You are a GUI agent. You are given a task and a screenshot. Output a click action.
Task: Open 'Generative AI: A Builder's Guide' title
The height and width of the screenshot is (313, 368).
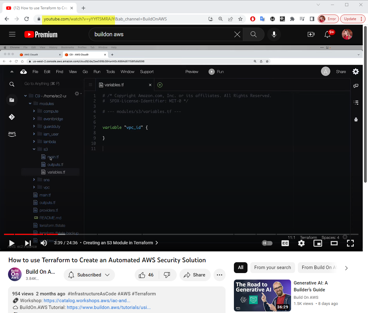click(311, 286)
